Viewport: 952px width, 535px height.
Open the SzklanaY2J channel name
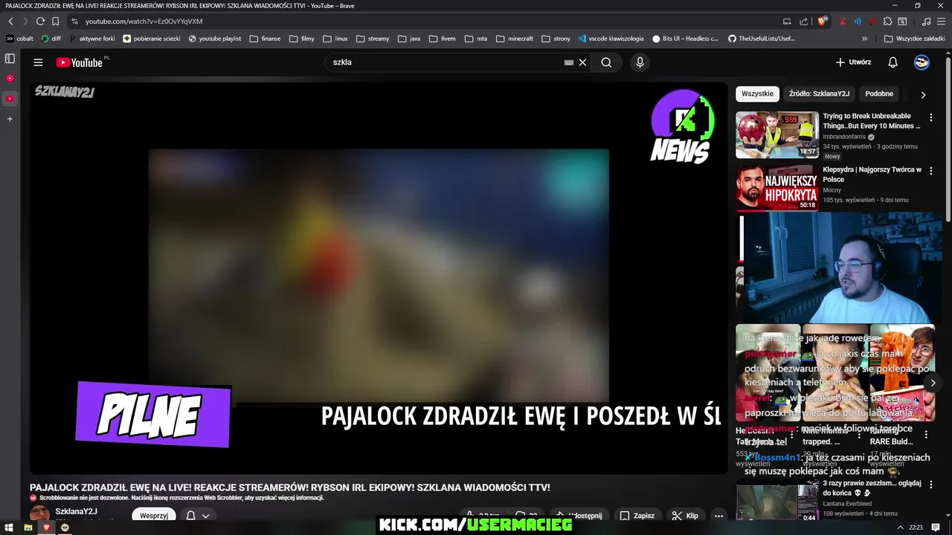(76, 511)
